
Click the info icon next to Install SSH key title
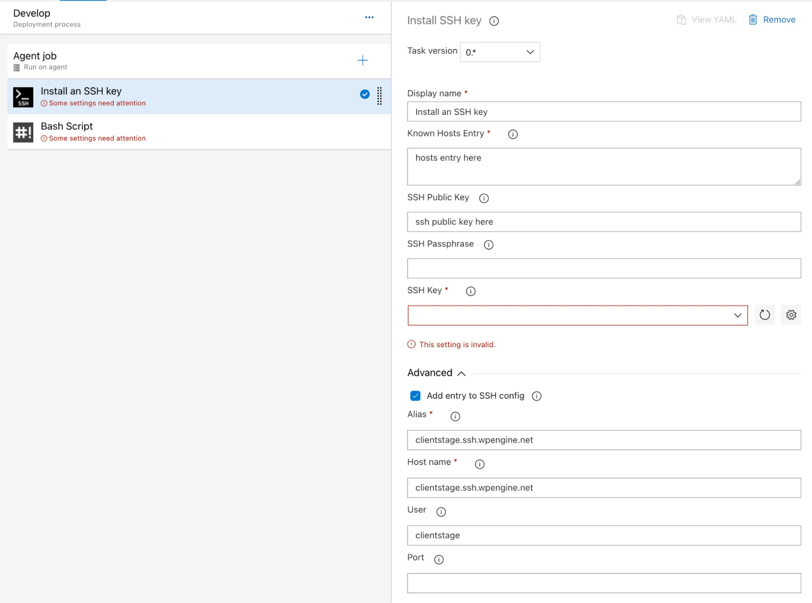click(494, 21)
